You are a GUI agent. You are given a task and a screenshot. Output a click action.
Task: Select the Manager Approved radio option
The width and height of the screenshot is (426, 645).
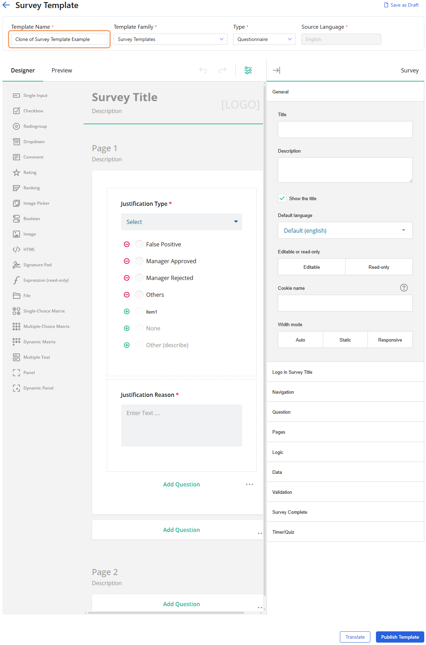coord(139,261)
